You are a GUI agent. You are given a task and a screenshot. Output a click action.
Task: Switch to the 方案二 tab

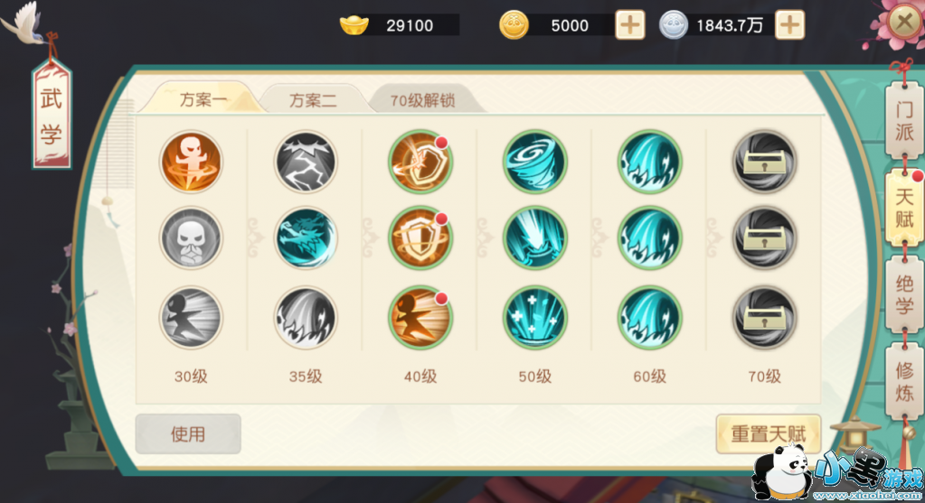[x=313, y=99]
